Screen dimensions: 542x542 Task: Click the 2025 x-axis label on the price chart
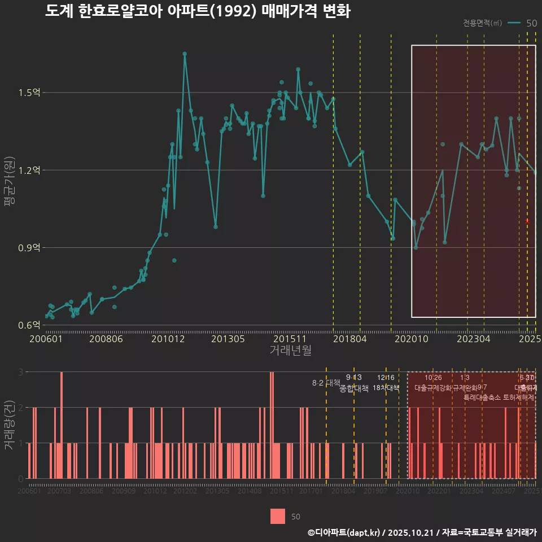click(x=530, y=339)
